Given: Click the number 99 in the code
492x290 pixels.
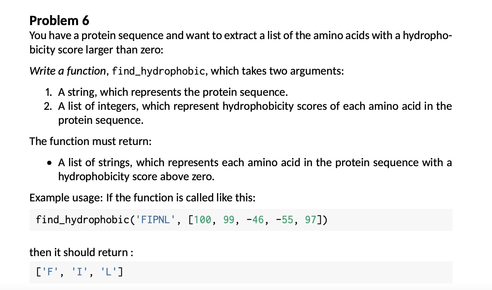Looking at the screenshot, I should click(x=229, y=220).
